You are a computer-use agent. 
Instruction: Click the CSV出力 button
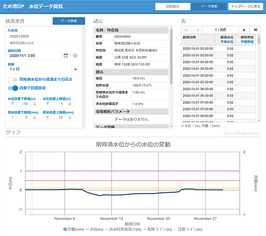(173, 7)
